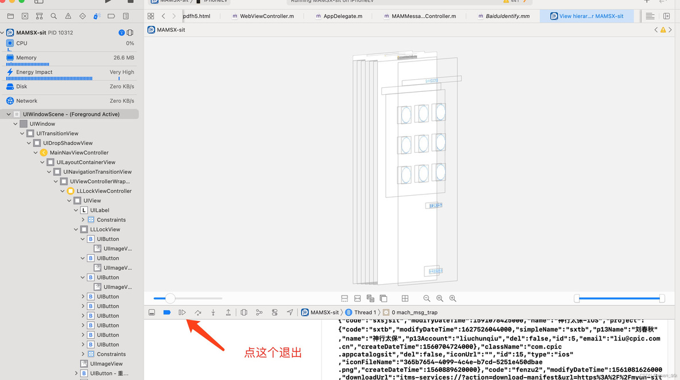680x380 pixels.
Task: Click the related items grid icon
Action: click(151, 16)
